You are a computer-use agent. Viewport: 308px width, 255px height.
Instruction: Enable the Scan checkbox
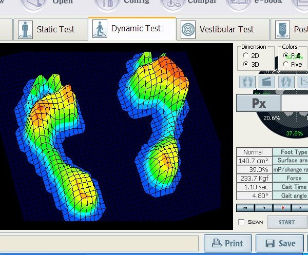(x=242, y=222)
